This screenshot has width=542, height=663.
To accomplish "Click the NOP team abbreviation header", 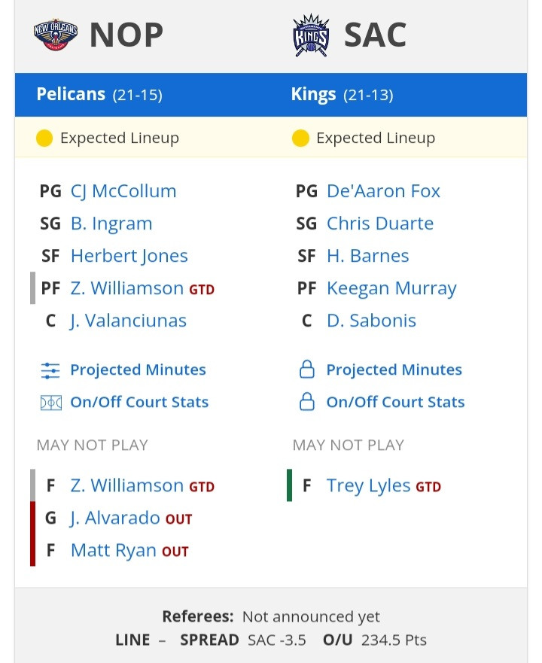I will click(x=126, y=35).
